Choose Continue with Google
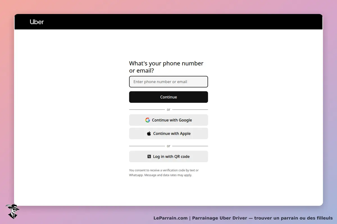 (x=168, y=120)
